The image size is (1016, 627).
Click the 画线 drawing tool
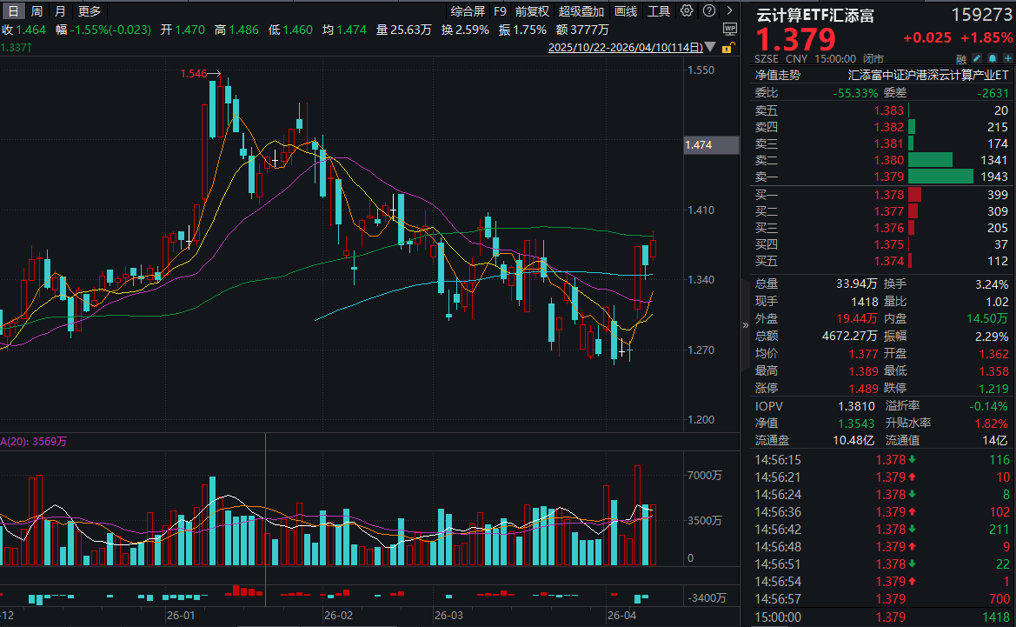coord(627,11)
